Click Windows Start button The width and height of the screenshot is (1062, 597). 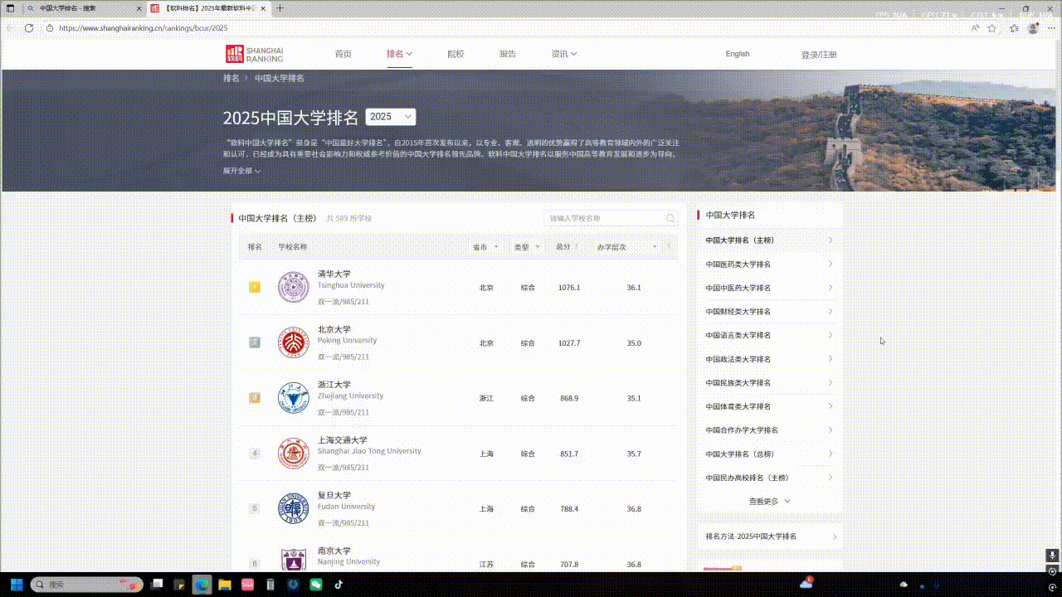click(x=16, y=585)
